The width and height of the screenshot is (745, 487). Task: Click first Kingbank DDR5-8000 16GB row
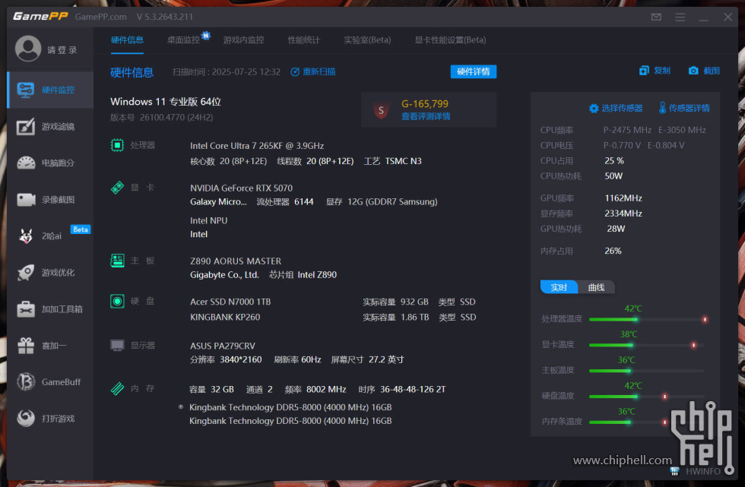pos(290,407)
